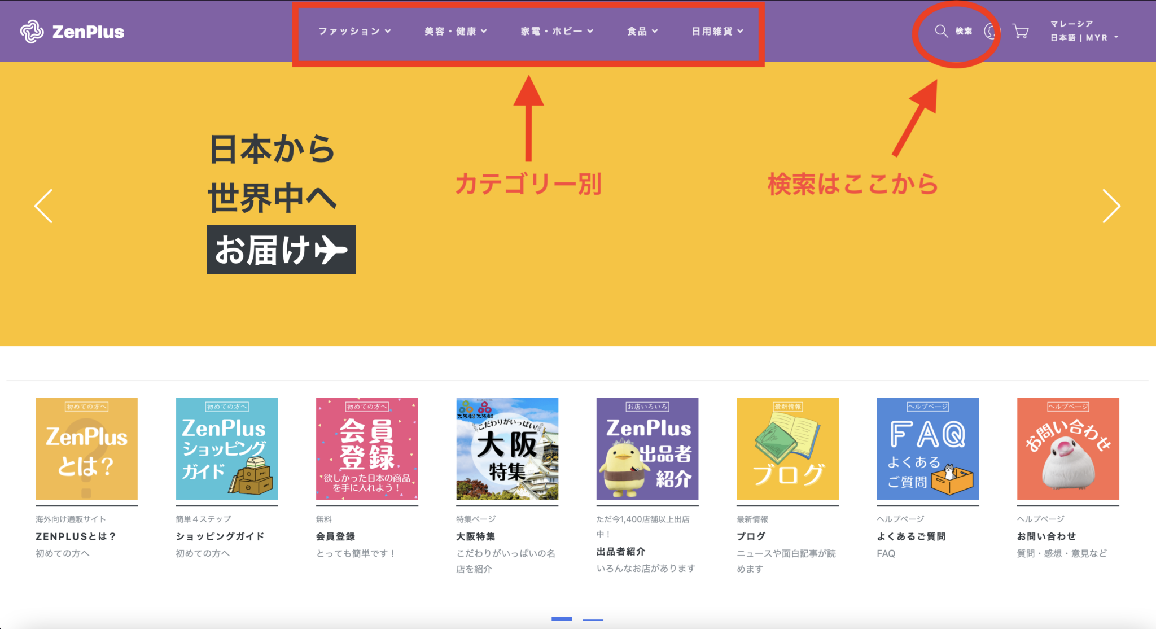The image size is (1156, 629).
Task: Expand the ファッション category dropdown
Action: point(353,32)
